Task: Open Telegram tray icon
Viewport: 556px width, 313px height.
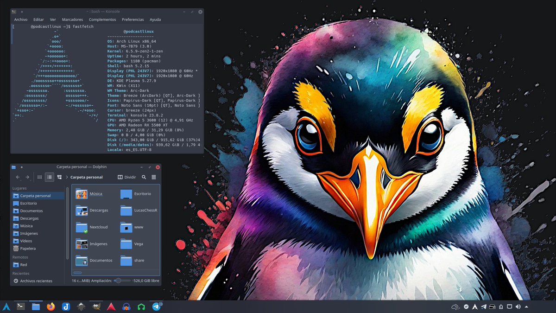Action: pyautogui.click(x=484, y=307)
